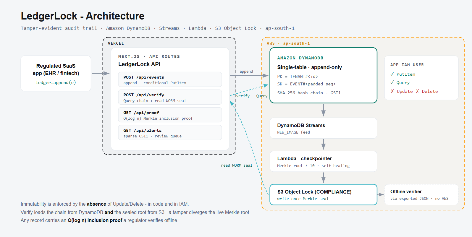Click the SK = EVENT#<padded-seq> line
This screenshot has width=472, height=237.
coord(306,84)
